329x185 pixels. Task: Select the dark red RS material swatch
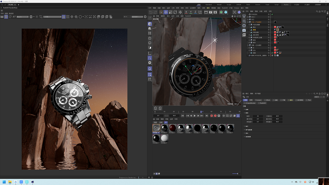[x=172, y=128]
